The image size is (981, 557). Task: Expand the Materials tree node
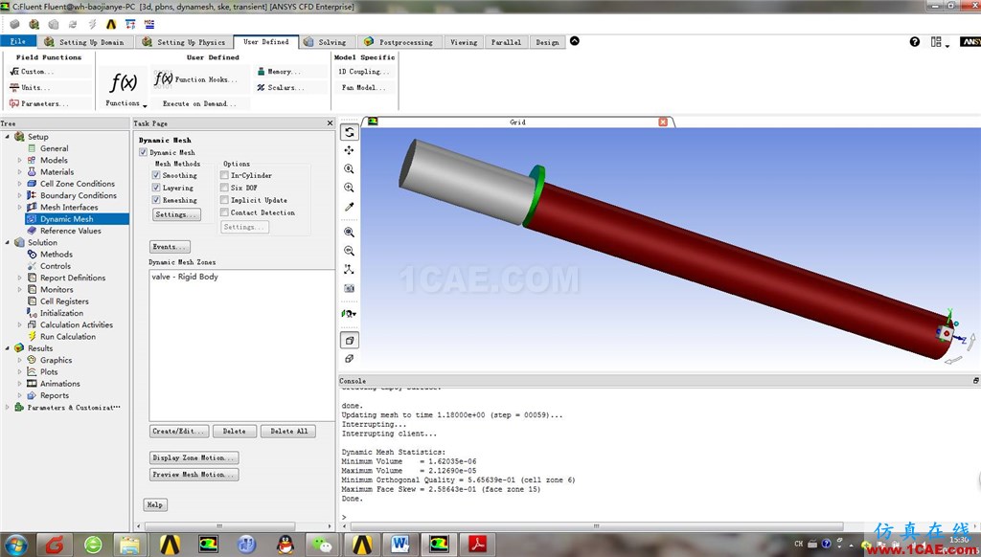tap(19, 172)
